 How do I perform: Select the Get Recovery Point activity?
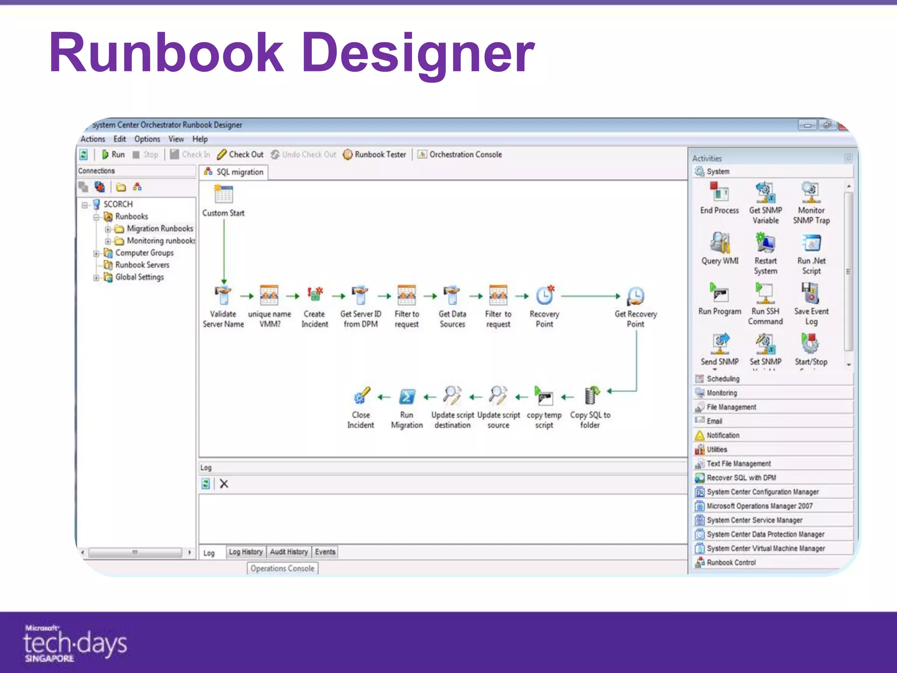coord(636,296)
